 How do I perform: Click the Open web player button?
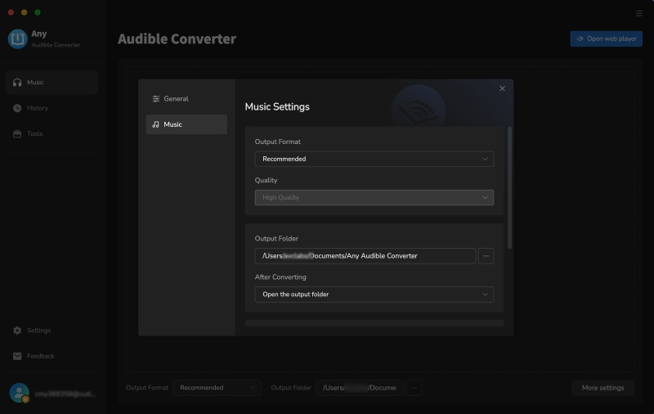(x=606, y=38)
